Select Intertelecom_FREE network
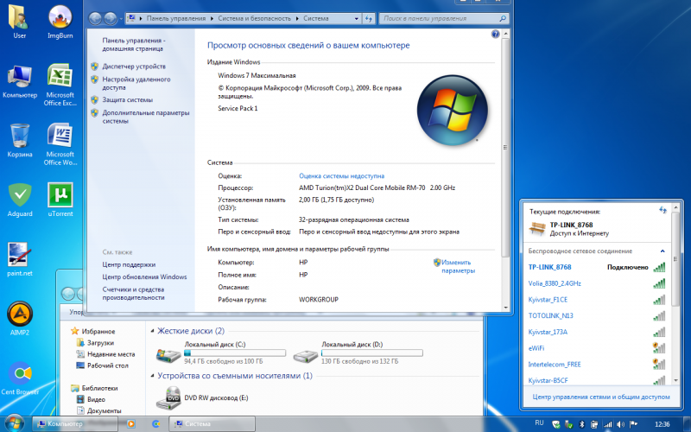Image resolution: width=691 pixels, height=432 pixels. pyautogui.click(x=597, y=365)
